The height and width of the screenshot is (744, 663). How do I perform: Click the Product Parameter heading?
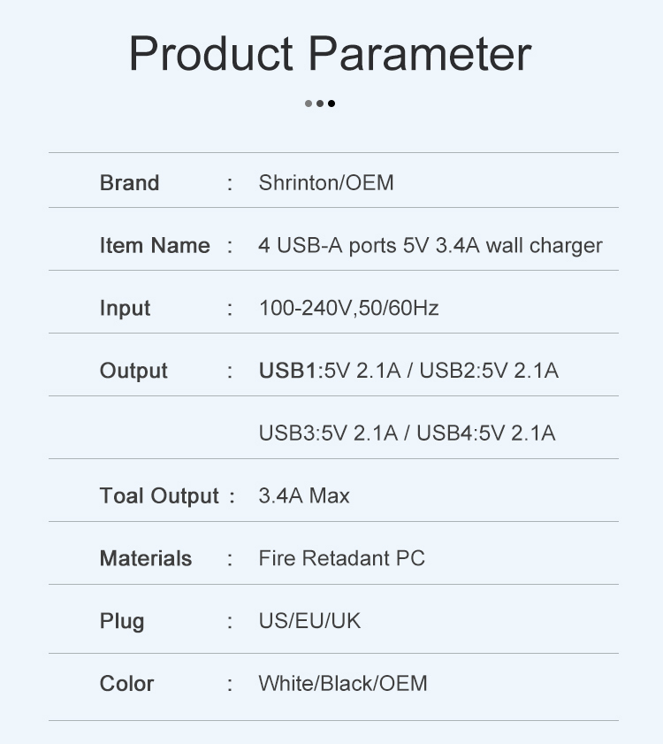tap(330, 54)
